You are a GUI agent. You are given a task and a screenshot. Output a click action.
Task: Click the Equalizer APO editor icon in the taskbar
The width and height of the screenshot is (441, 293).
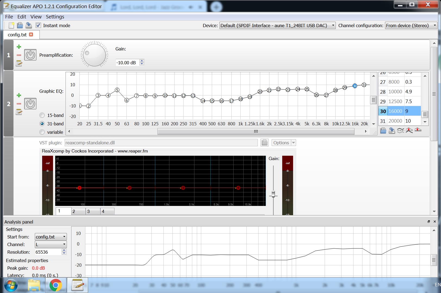[78, 285]
